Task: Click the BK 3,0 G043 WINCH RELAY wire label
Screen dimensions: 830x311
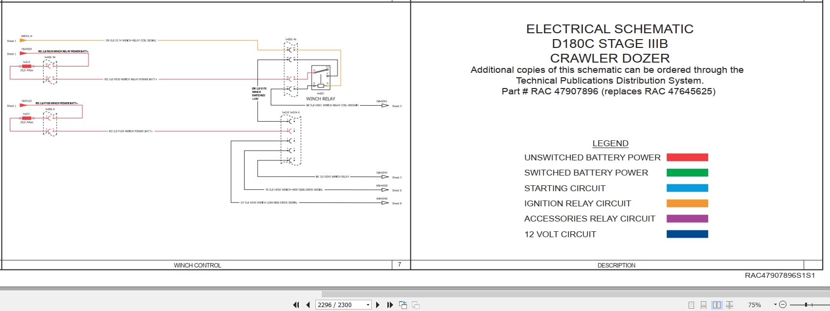Action: click(332, 177)
